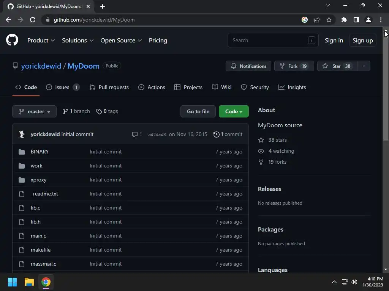Click the Sign in link
Screen dimensions: 389x291
coord(334,40)
